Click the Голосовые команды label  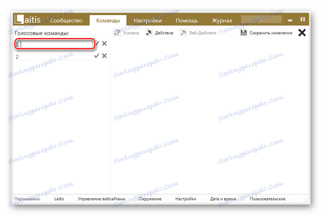pos(41,33)
